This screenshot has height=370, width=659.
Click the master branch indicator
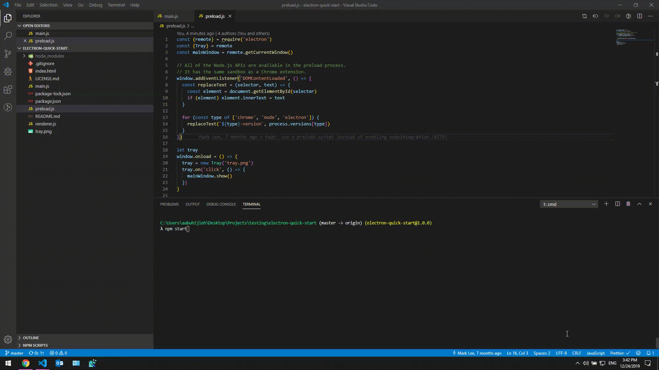coord(14,353)
